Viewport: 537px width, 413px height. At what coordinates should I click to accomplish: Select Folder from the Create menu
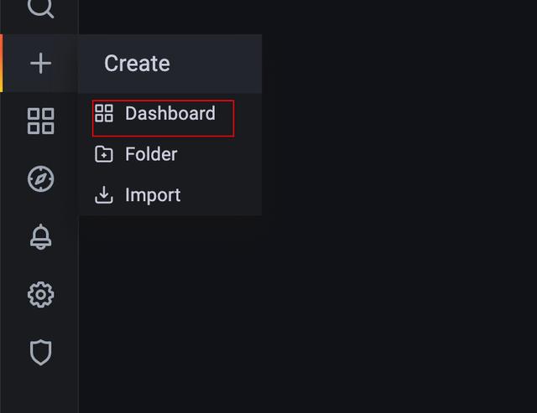[170, 154]
